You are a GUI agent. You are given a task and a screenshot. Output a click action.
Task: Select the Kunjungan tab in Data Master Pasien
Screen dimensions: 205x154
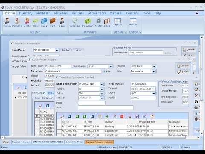(39, 93)
